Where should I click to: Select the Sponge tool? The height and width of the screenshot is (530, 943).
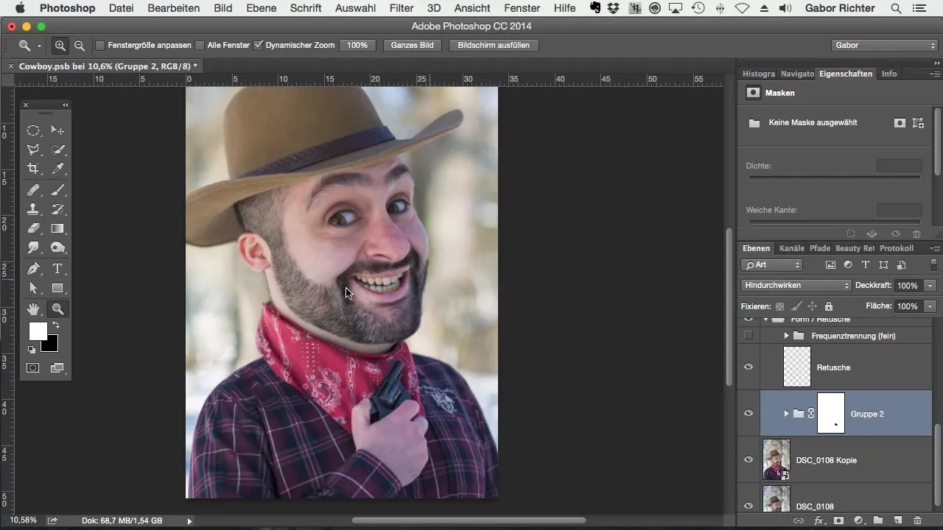57,247
